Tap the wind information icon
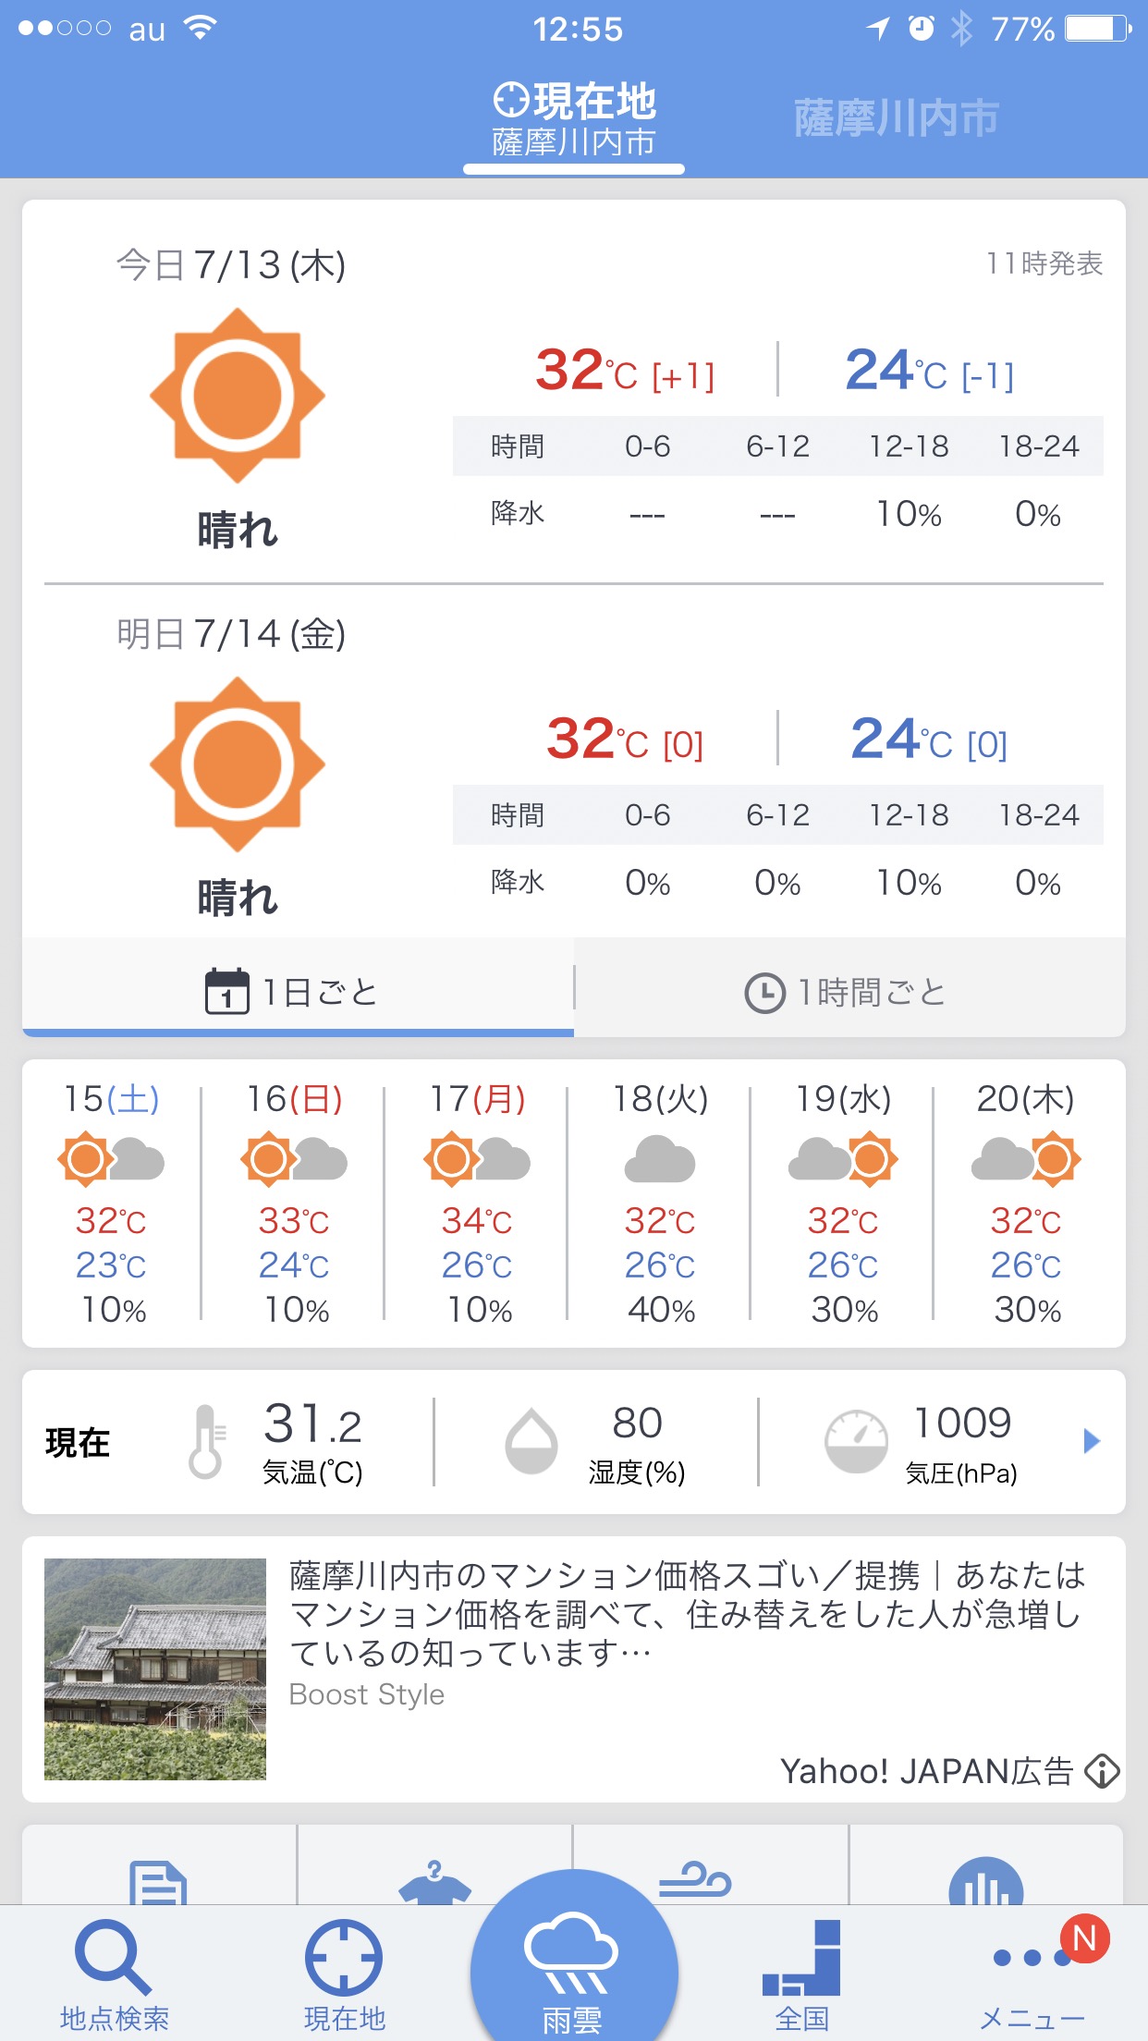This screenshot has width=1148, height=2041. coord(695,1880)
